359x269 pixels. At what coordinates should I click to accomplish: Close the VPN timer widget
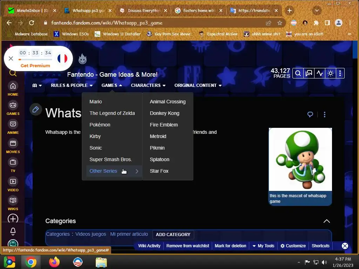point(11,58)
